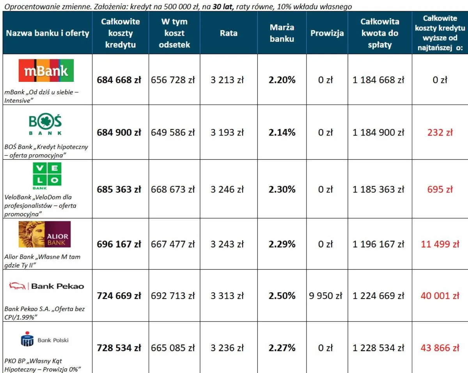Viewport: 468px width, 373px height.
Task: Click the mBank logo
Action: 46,71
